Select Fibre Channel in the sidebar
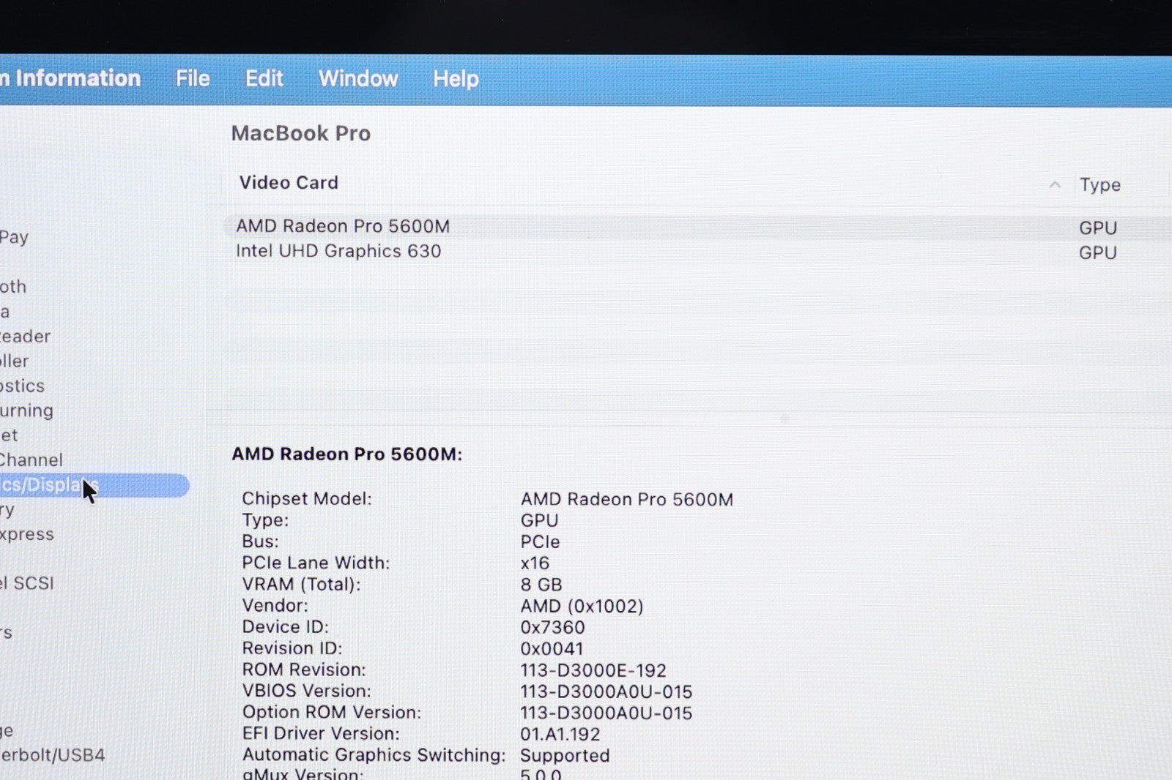The height and width of the screenshot is (780, 1172). click(x=31, y=460)
